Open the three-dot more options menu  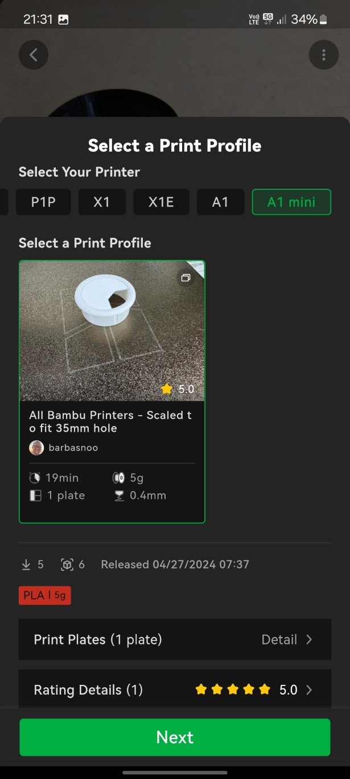pyautogui.click(x=323, y=55)
